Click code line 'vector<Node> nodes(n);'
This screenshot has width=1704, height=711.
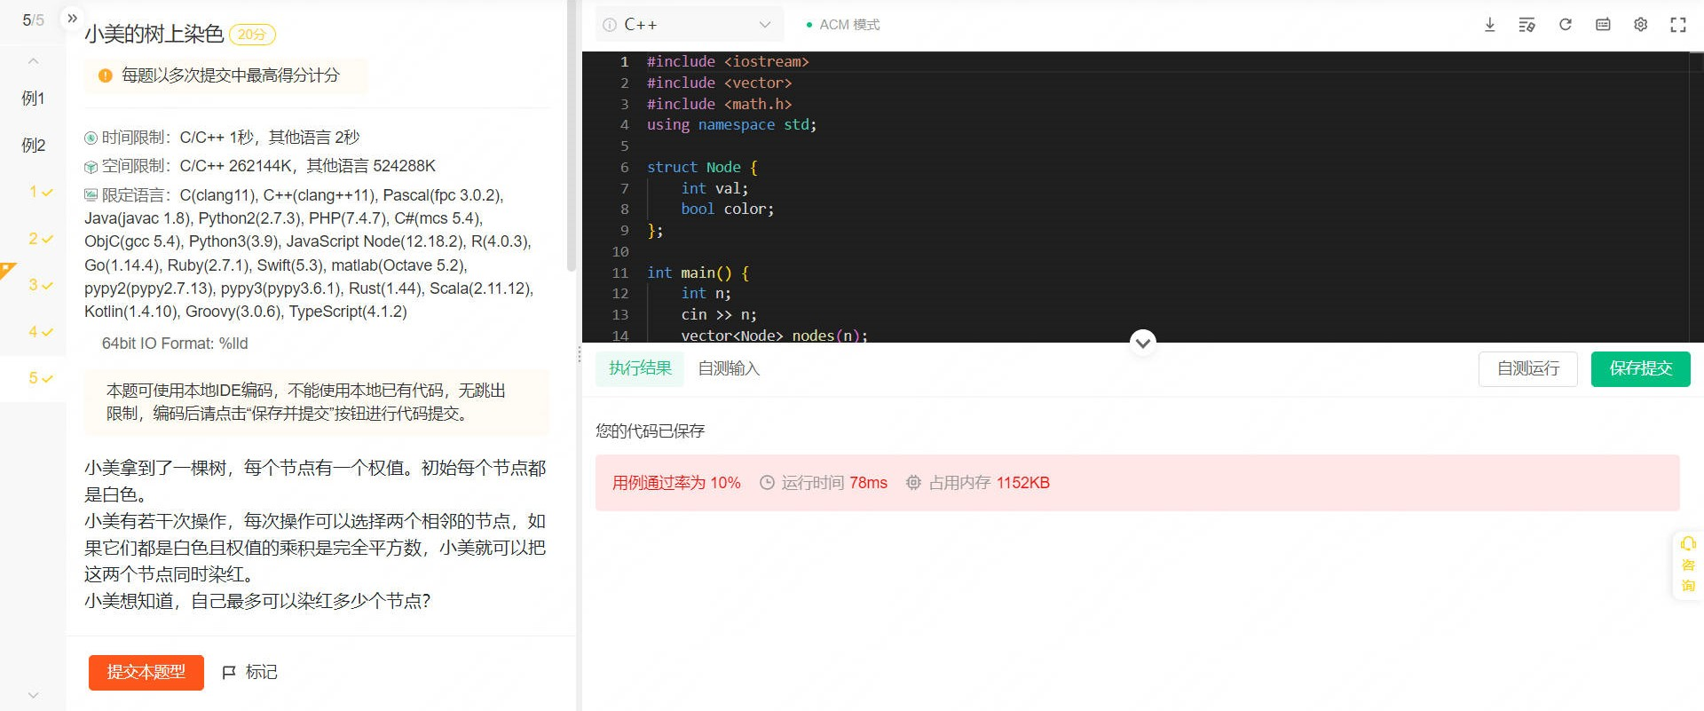[774, 336]
